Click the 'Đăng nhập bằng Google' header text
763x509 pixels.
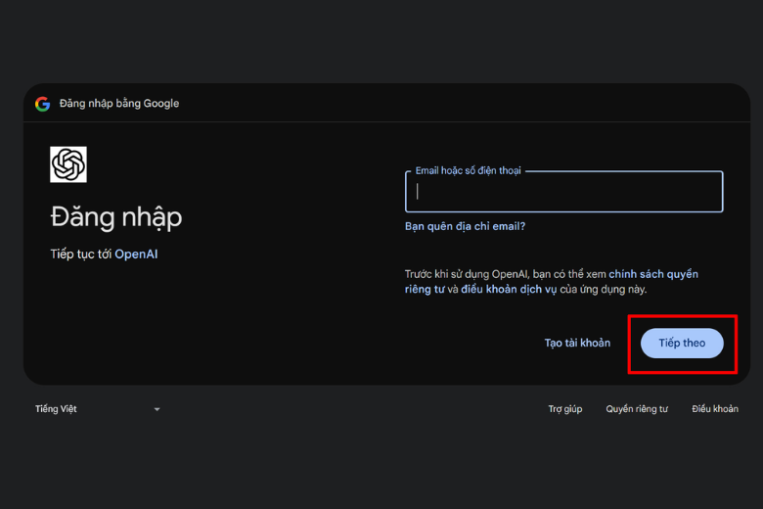[119, 104]
